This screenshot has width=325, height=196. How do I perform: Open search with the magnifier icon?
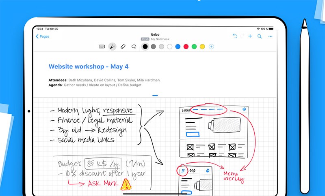pyautogui.click(x=260, y=36)
